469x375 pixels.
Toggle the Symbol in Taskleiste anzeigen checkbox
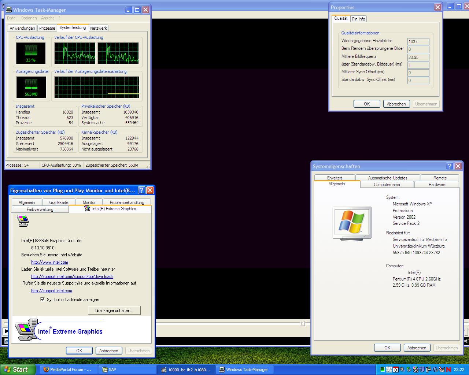pyautogui.click(x=43, y=299)
